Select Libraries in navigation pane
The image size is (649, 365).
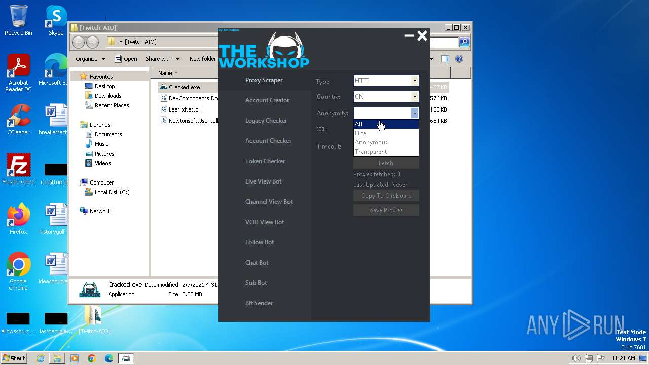[x=100, y=125]
